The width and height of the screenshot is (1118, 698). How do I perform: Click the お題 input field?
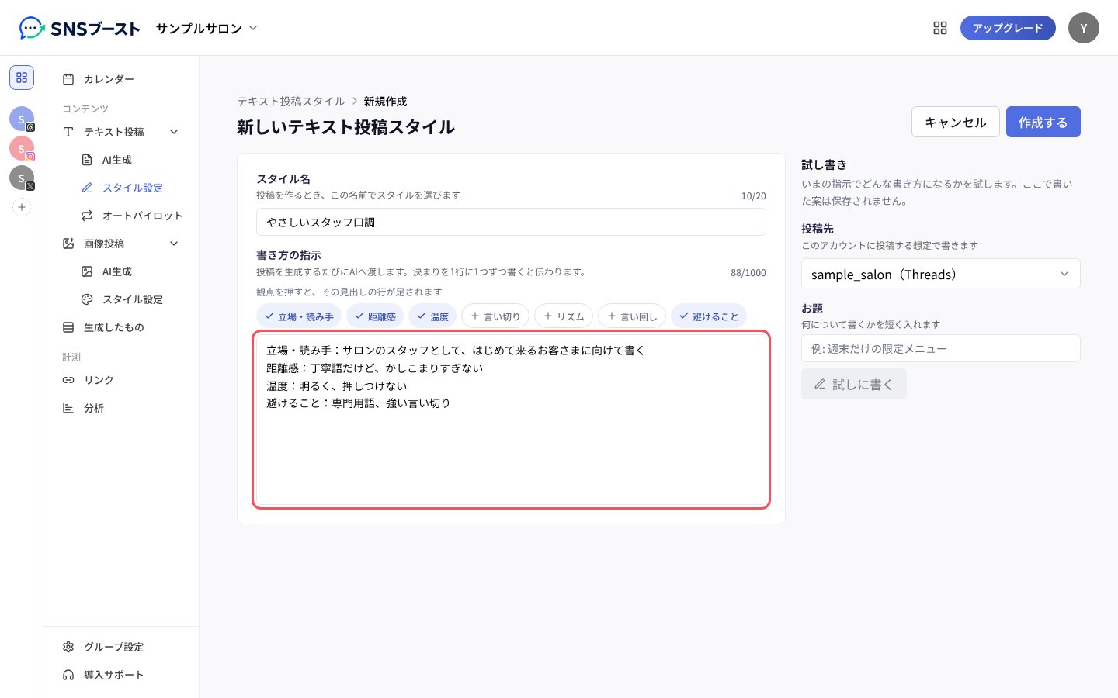click(941, 348)
